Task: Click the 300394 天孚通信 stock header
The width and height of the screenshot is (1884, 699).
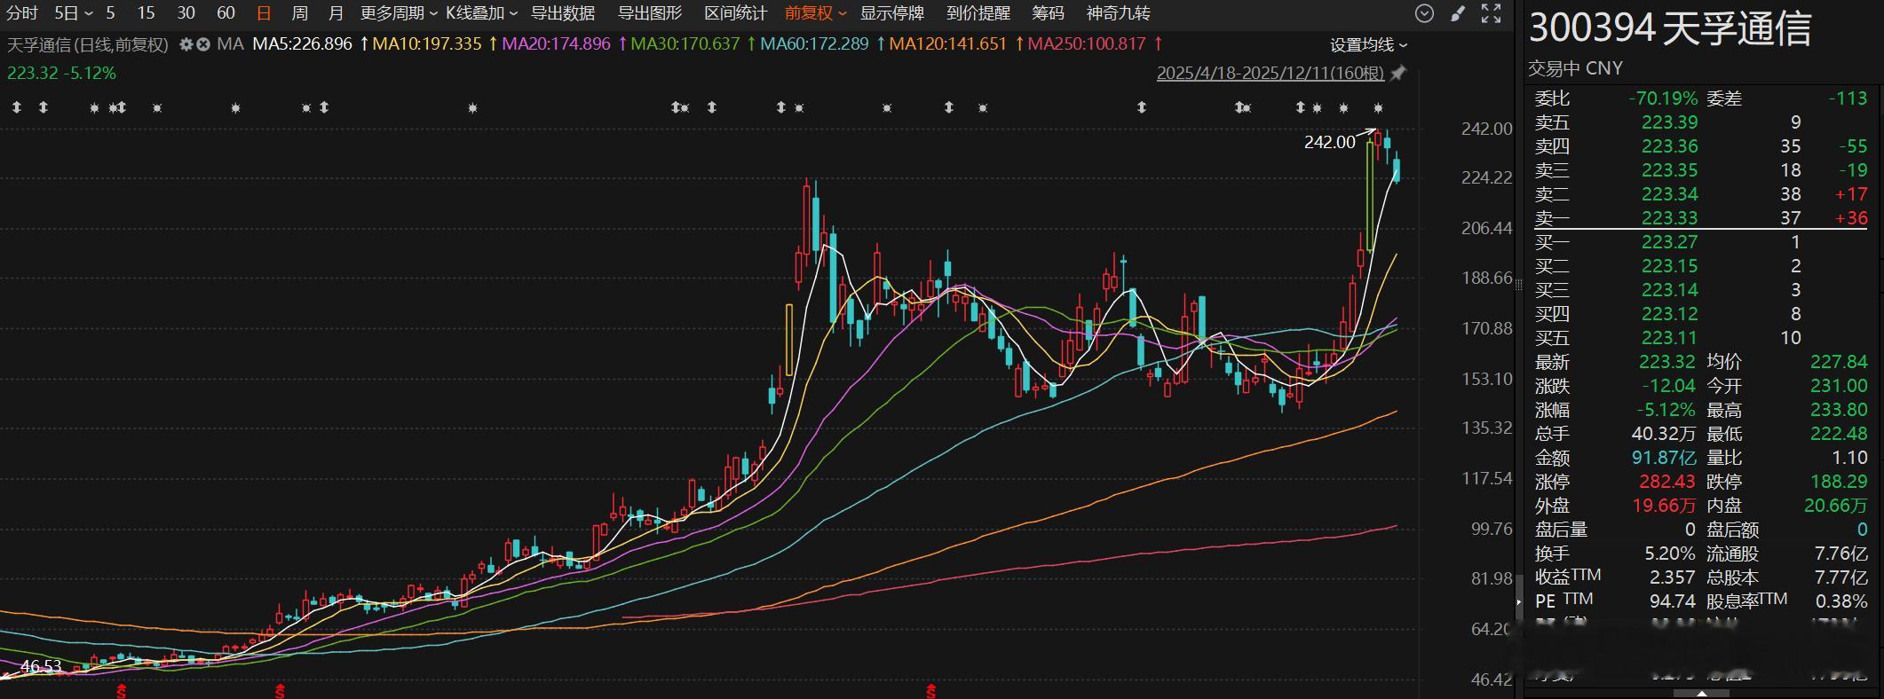Action: [1670, 28]
